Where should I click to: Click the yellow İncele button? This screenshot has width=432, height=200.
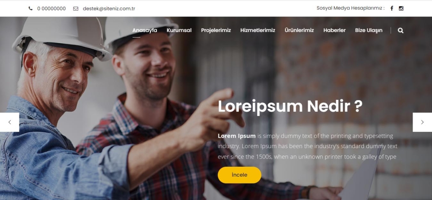point(239,175)
